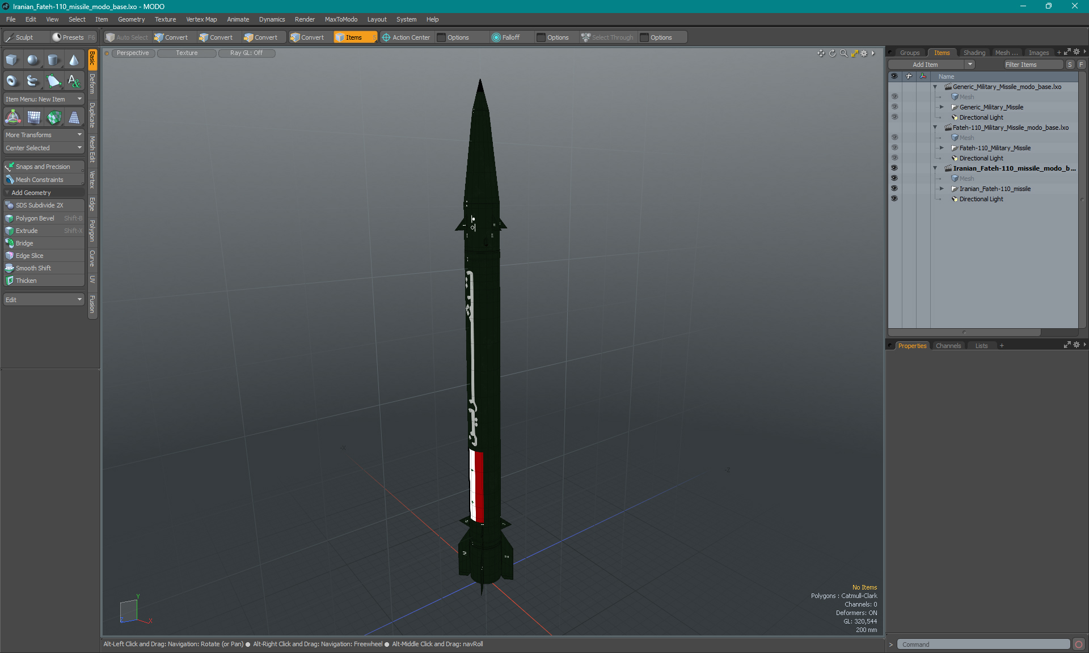Click the viewport zoom magnifier icon
1089x653 pixels.
[x=843, y=53]
